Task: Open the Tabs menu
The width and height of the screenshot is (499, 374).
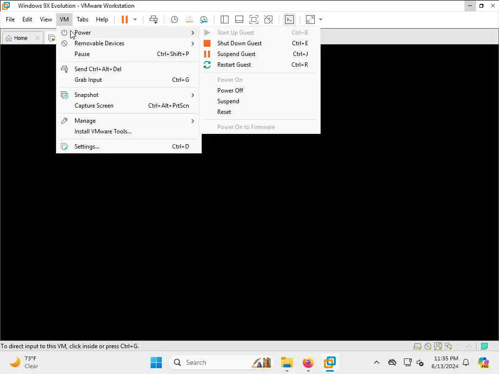Action: pos(82,19)
